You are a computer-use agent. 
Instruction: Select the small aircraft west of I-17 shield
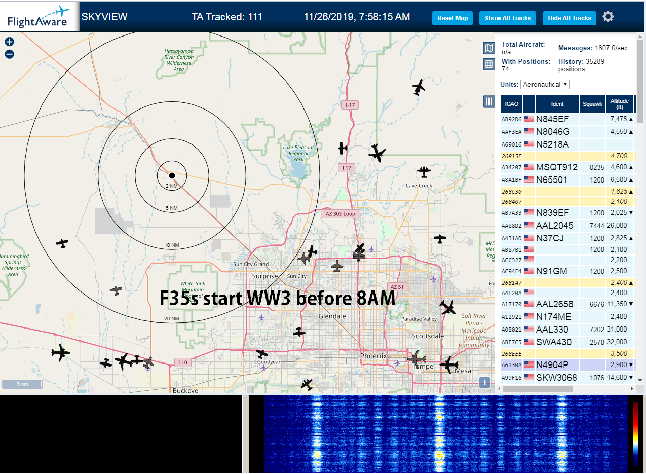(343, 148)
